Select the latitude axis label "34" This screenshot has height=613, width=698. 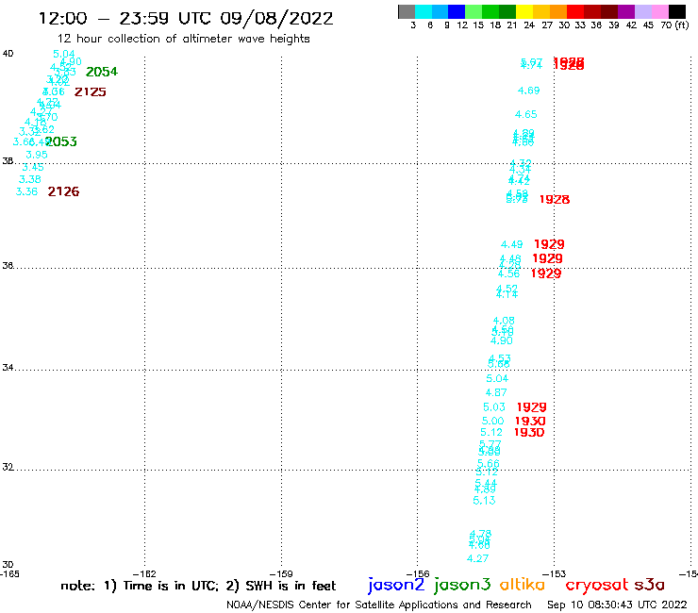tap(8, 368)
